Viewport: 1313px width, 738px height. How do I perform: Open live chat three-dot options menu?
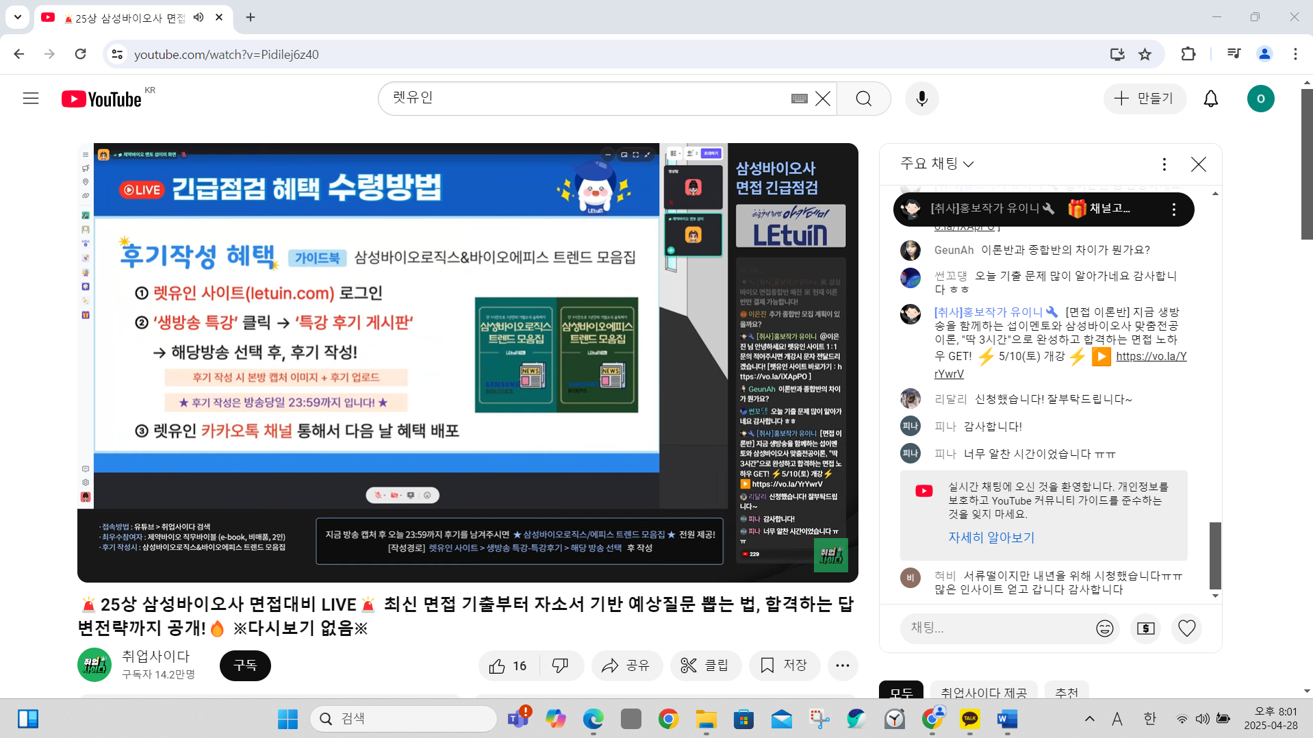pos(1164,164)
